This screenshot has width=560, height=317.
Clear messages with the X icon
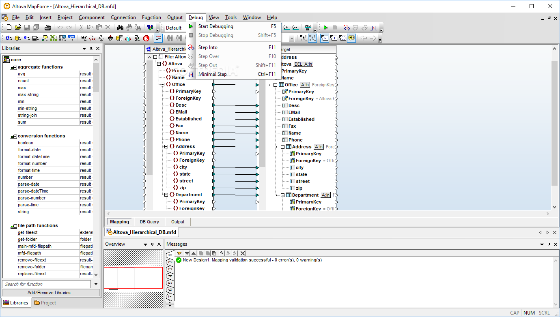pos(243,253)
